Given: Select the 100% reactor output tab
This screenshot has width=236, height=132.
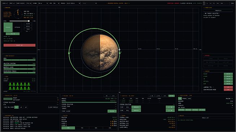Looking at the screenshot, I should (x=68, y=128).
